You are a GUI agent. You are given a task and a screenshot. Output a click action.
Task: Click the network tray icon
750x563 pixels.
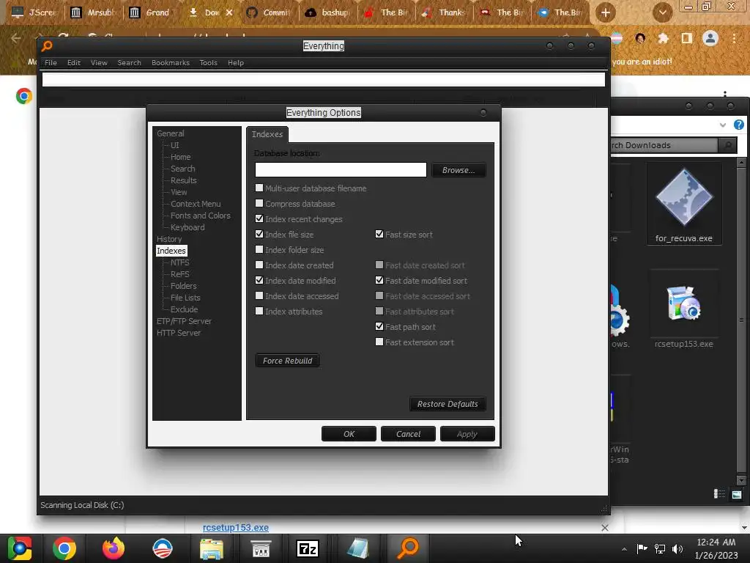[x=660, y=548]
